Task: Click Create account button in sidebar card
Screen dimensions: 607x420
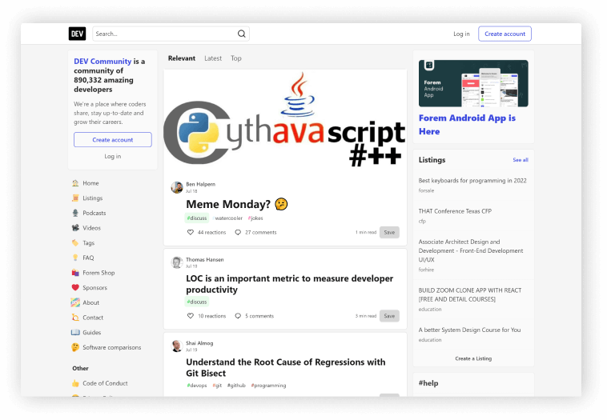Action: [113, 140]
